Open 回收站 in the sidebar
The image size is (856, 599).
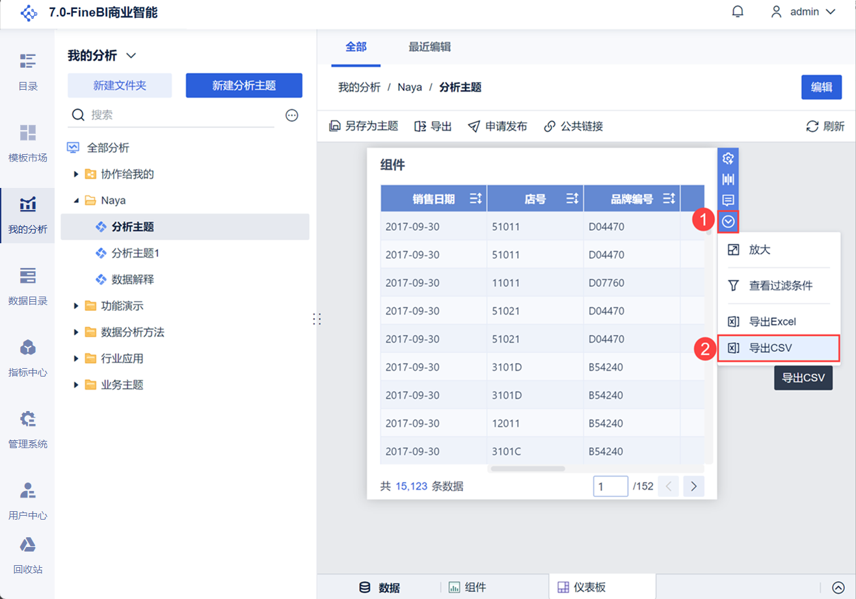pyautogui.click(x=27, y=556)
